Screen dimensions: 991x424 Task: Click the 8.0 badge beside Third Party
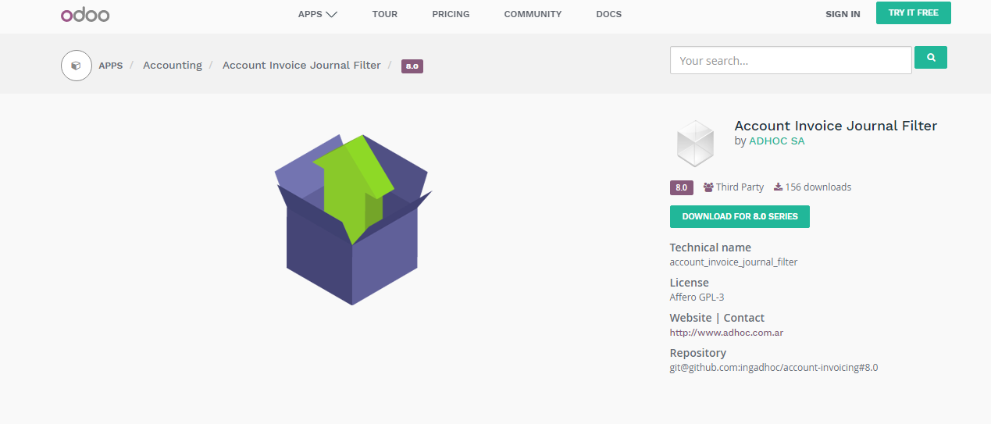pyautogui.click(x=681, y=187)
